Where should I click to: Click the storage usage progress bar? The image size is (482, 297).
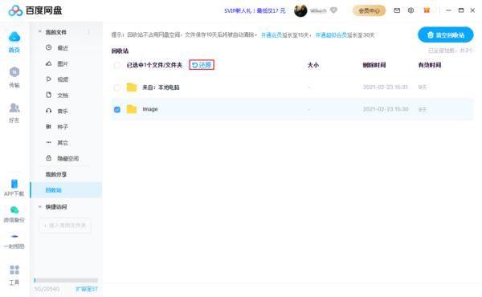(66, 280)
